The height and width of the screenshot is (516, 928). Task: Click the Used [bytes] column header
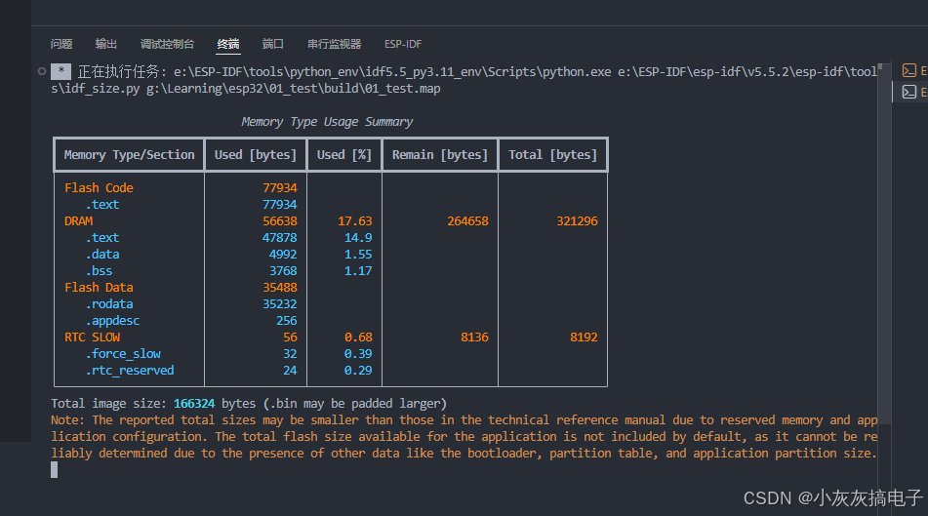click(255, 154)
